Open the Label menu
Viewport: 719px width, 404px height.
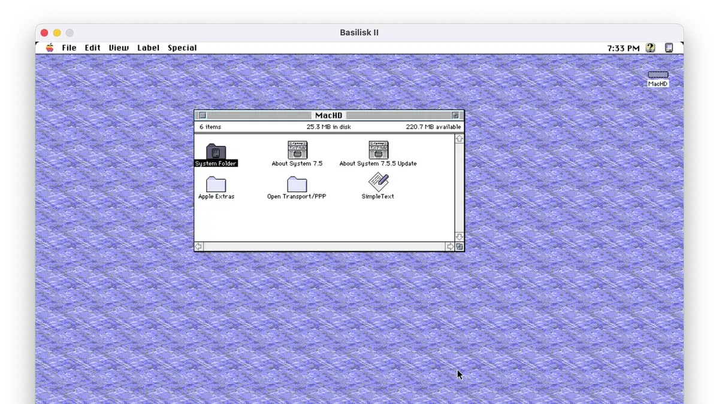[x=149, y=48]
